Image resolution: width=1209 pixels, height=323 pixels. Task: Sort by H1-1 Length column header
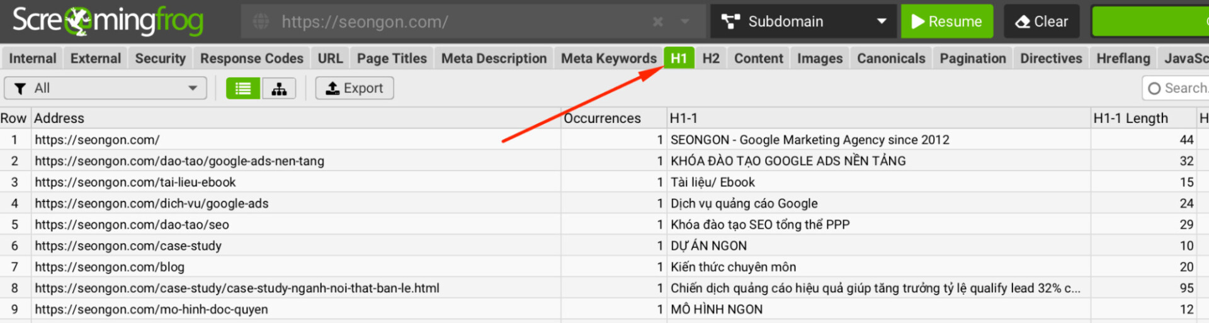pos(1144,118)
